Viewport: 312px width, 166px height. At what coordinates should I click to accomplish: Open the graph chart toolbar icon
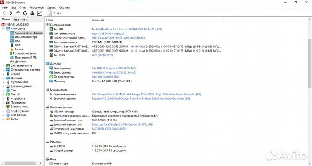pos(39,13)
